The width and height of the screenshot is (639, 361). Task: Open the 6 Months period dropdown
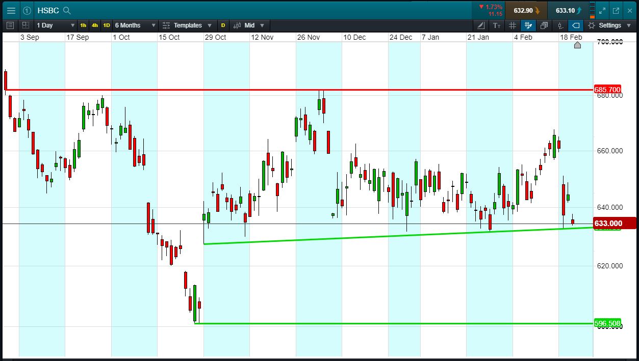pos(135,25)
